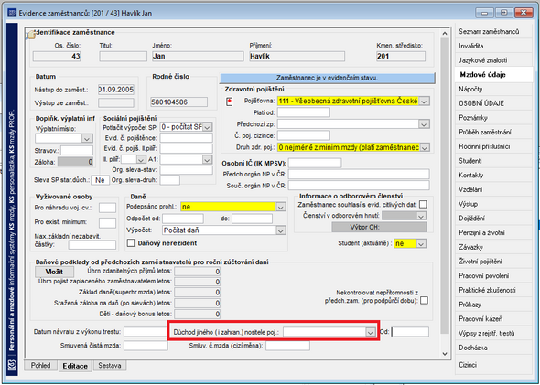The width and height of the screenshot is (540, 385).
Task: Open Jazykové znalosti section
Action: (493, 60)
